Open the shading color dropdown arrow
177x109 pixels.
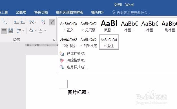pos(36,31)
